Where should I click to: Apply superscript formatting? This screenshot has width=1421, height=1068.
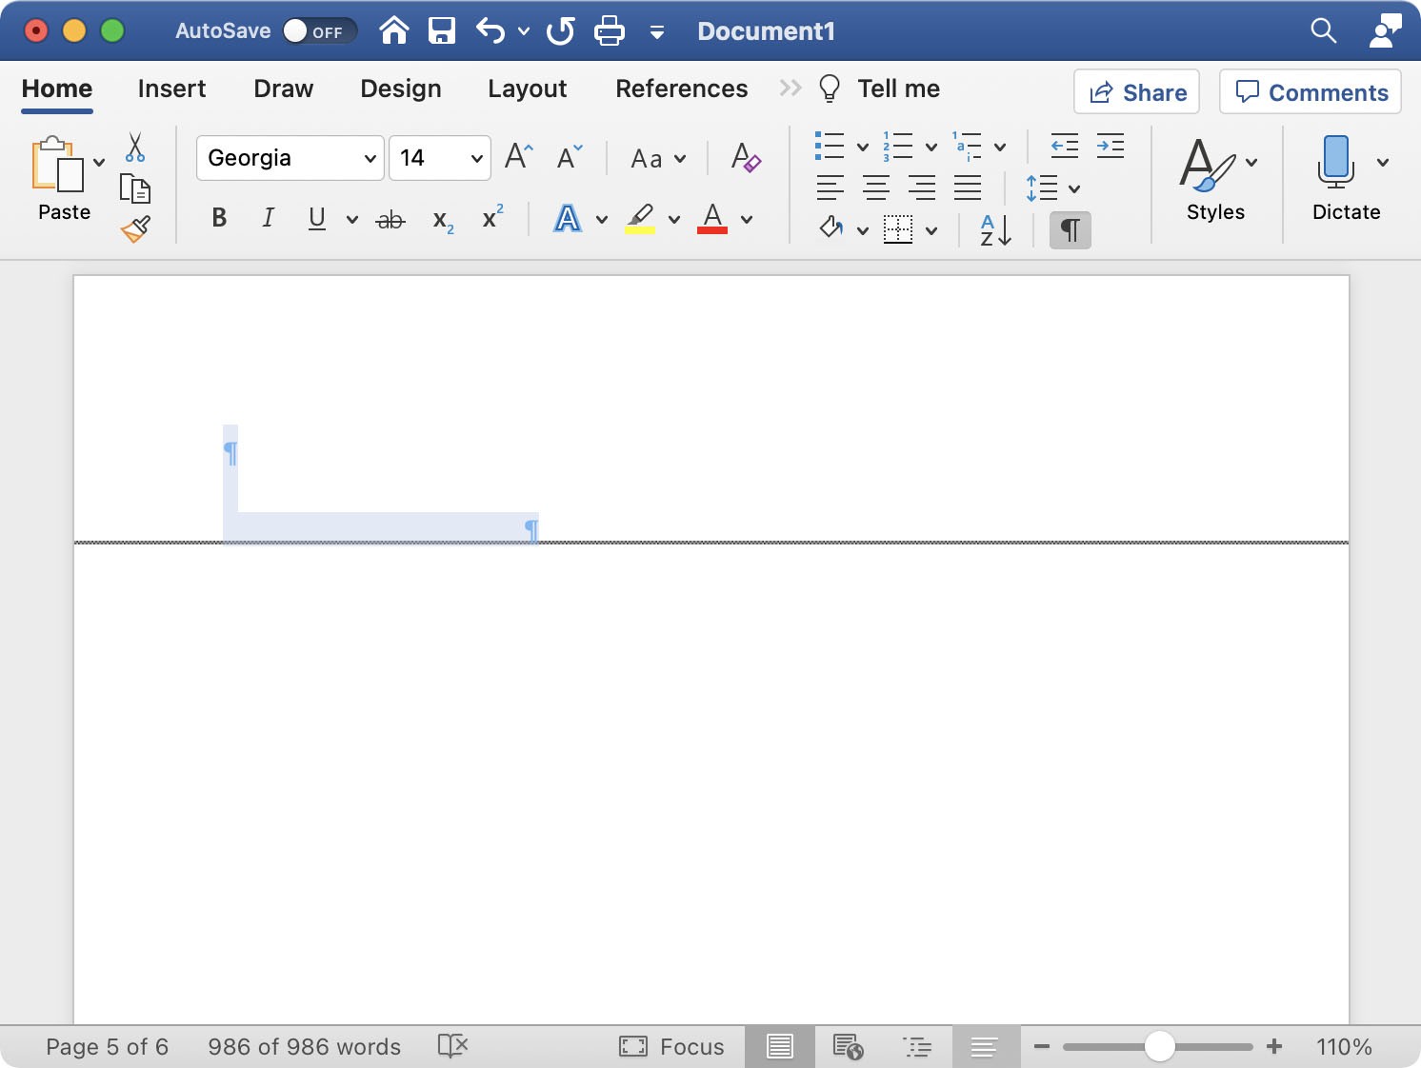click(491, 219)
